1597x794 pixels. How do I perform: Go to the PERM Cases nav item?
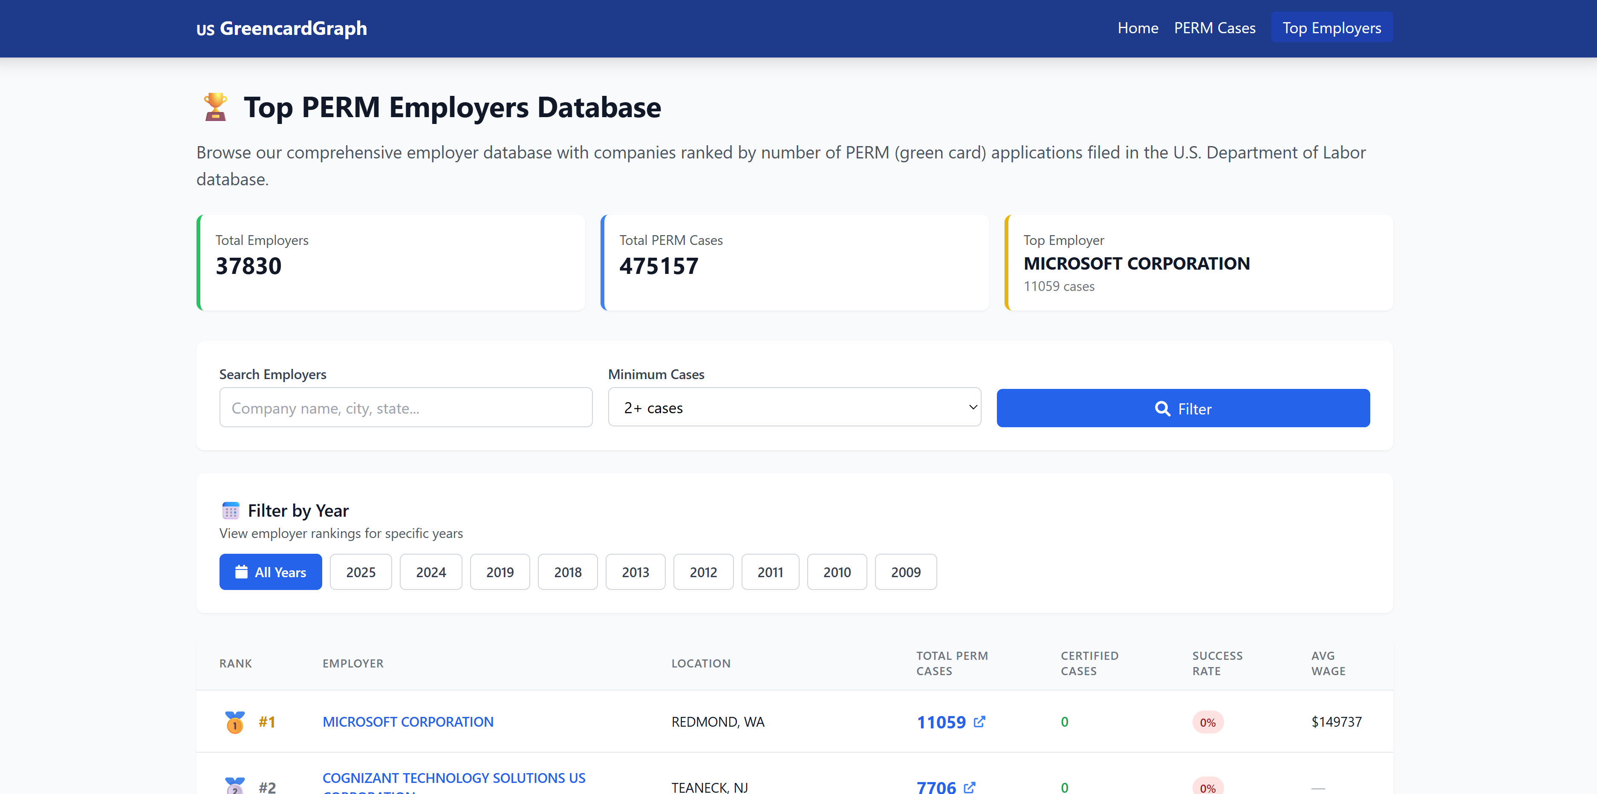1214,28
